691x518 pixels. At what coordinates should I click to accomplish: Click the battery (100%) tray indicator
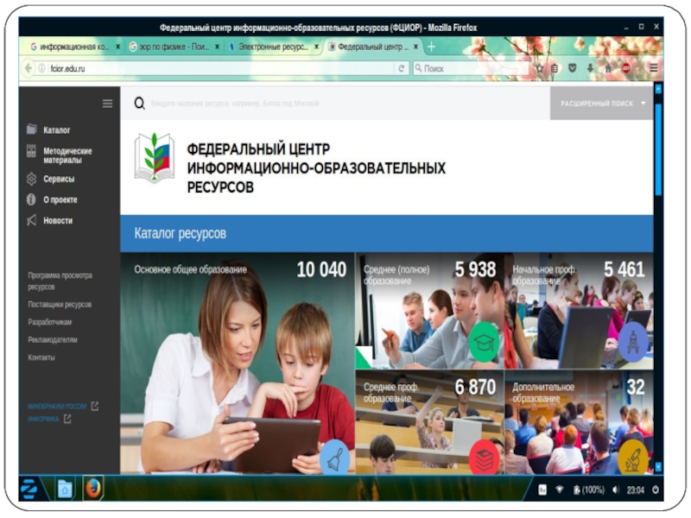589,490
